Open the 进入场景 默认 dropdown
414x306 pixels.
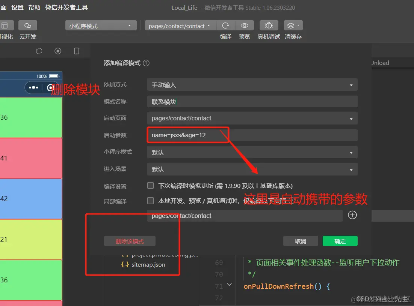click(252, 169)
